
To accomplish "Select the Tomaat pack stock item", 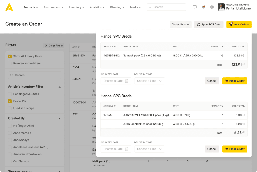I will [142, 56].
